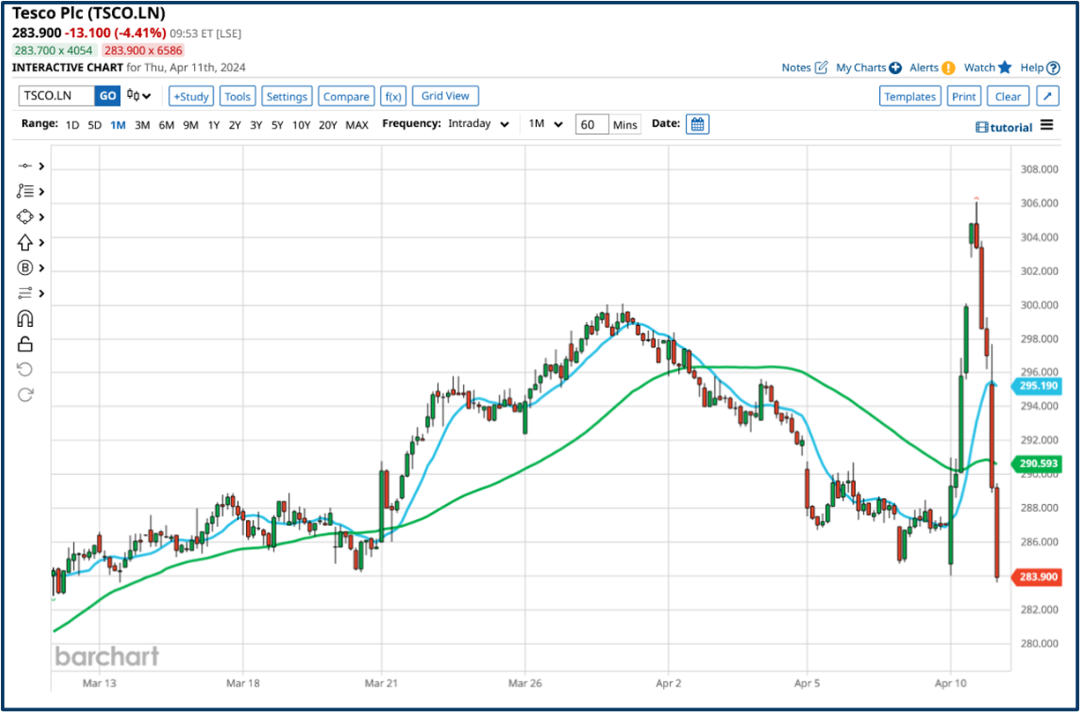
Task: Click the Templates button
Action: [x=910, y=97]
